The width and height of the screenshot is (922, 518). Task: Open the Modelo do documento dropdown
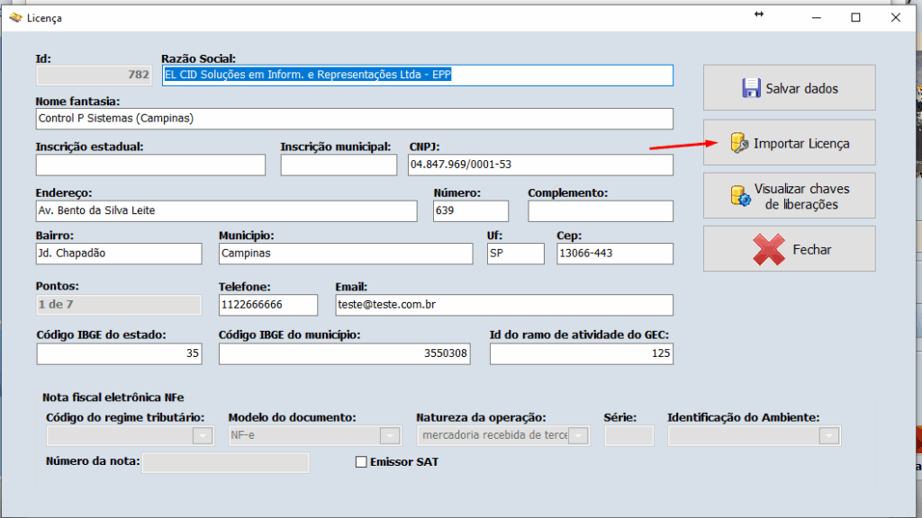(x=390, y=435)
